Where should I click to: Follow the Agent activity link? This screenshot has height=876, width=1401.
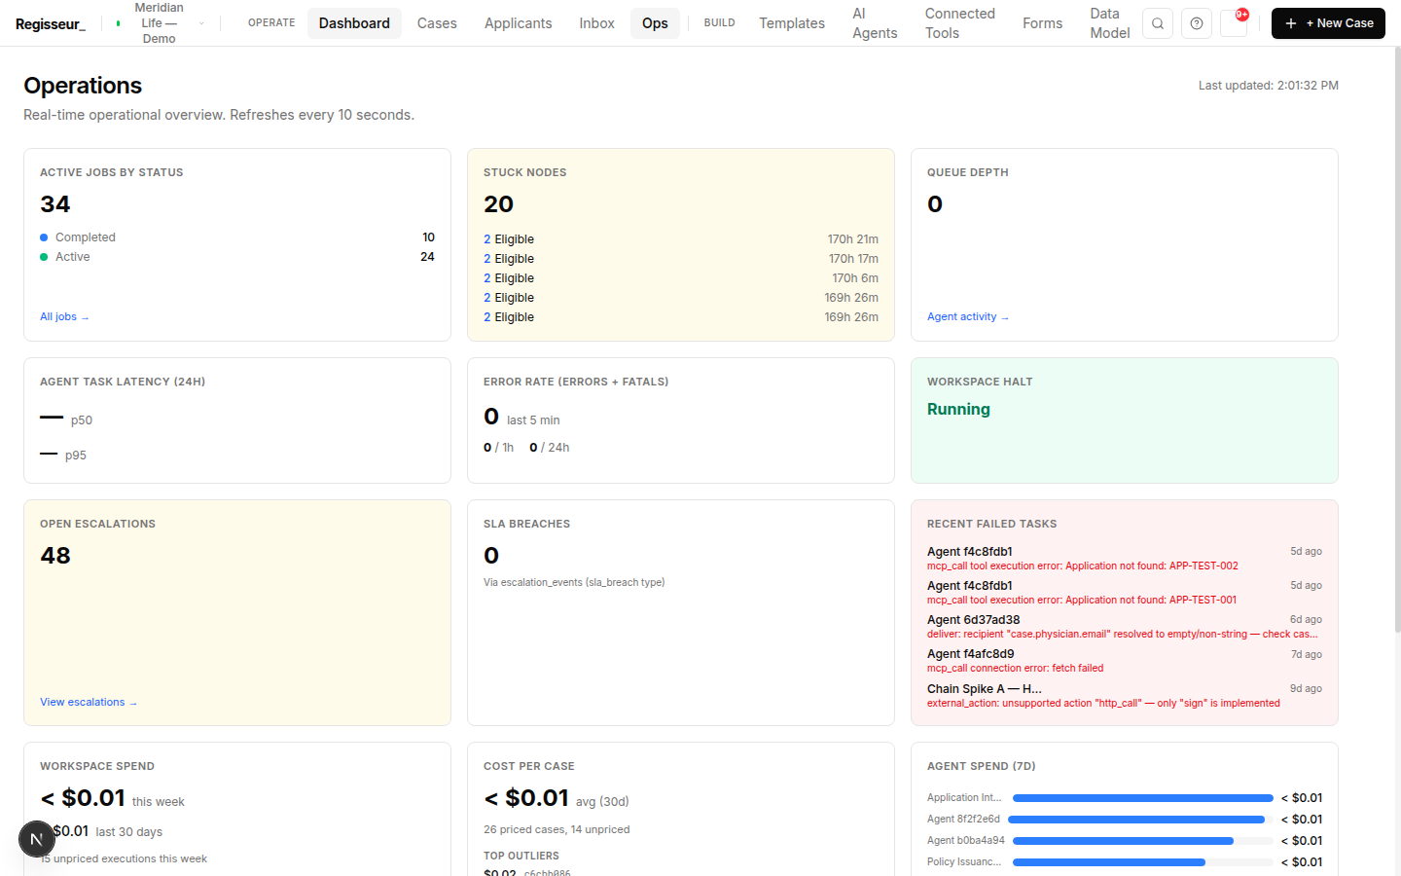[x=968, y=317]
